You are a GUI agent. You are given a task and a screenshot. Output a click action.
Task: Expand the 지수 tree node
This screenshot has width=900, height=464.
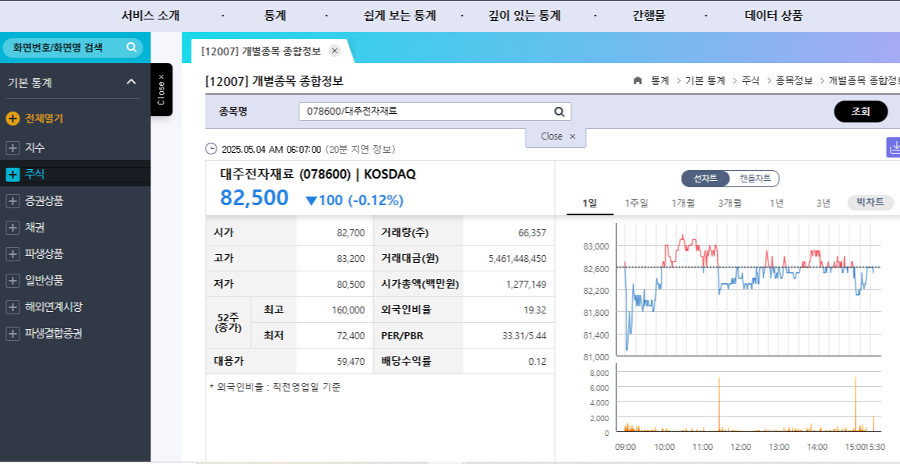tap(12, 148)
